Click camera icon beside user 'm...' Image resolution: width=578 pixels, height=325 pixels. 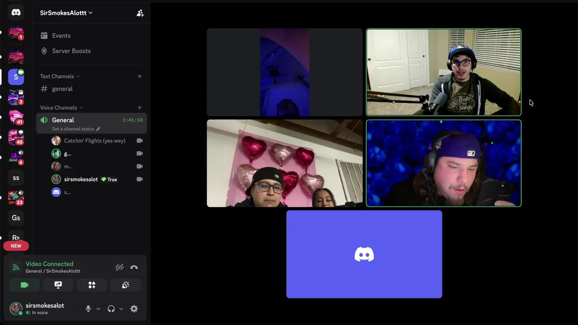point(140,167)
